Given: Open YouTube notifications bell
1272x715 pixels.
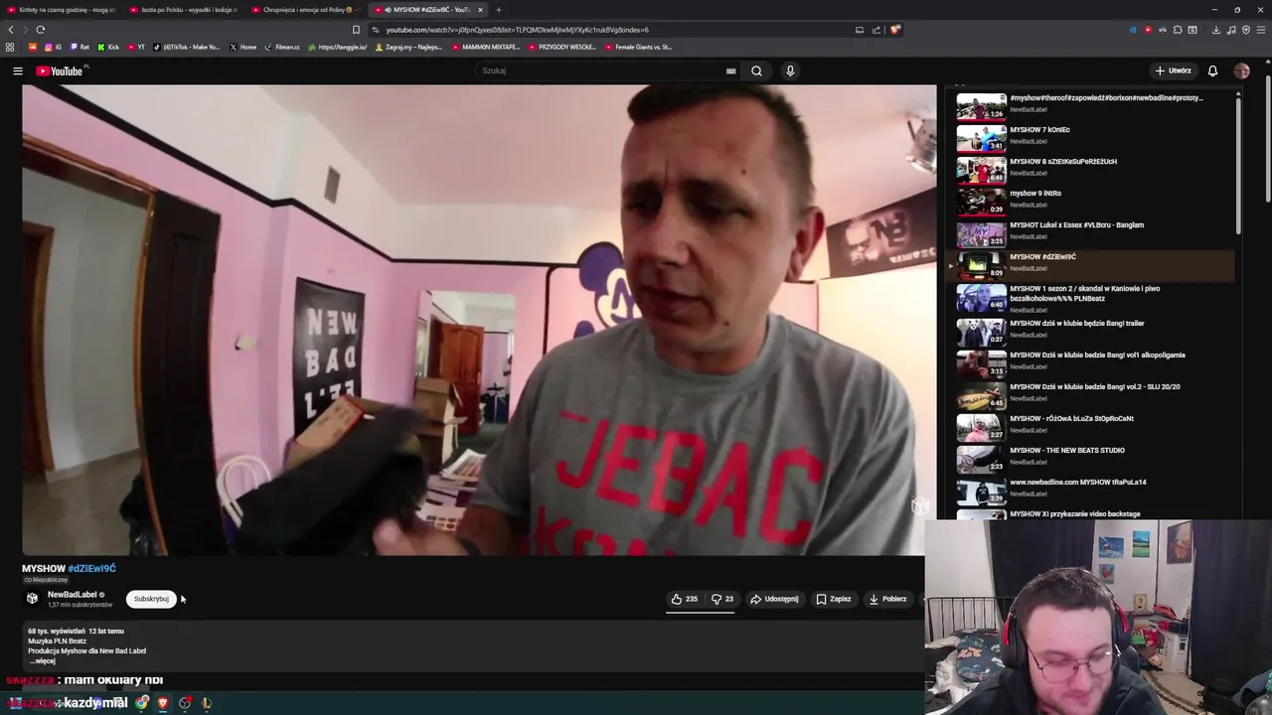Looking at the screenshot, I should [x=1212, y=71].
